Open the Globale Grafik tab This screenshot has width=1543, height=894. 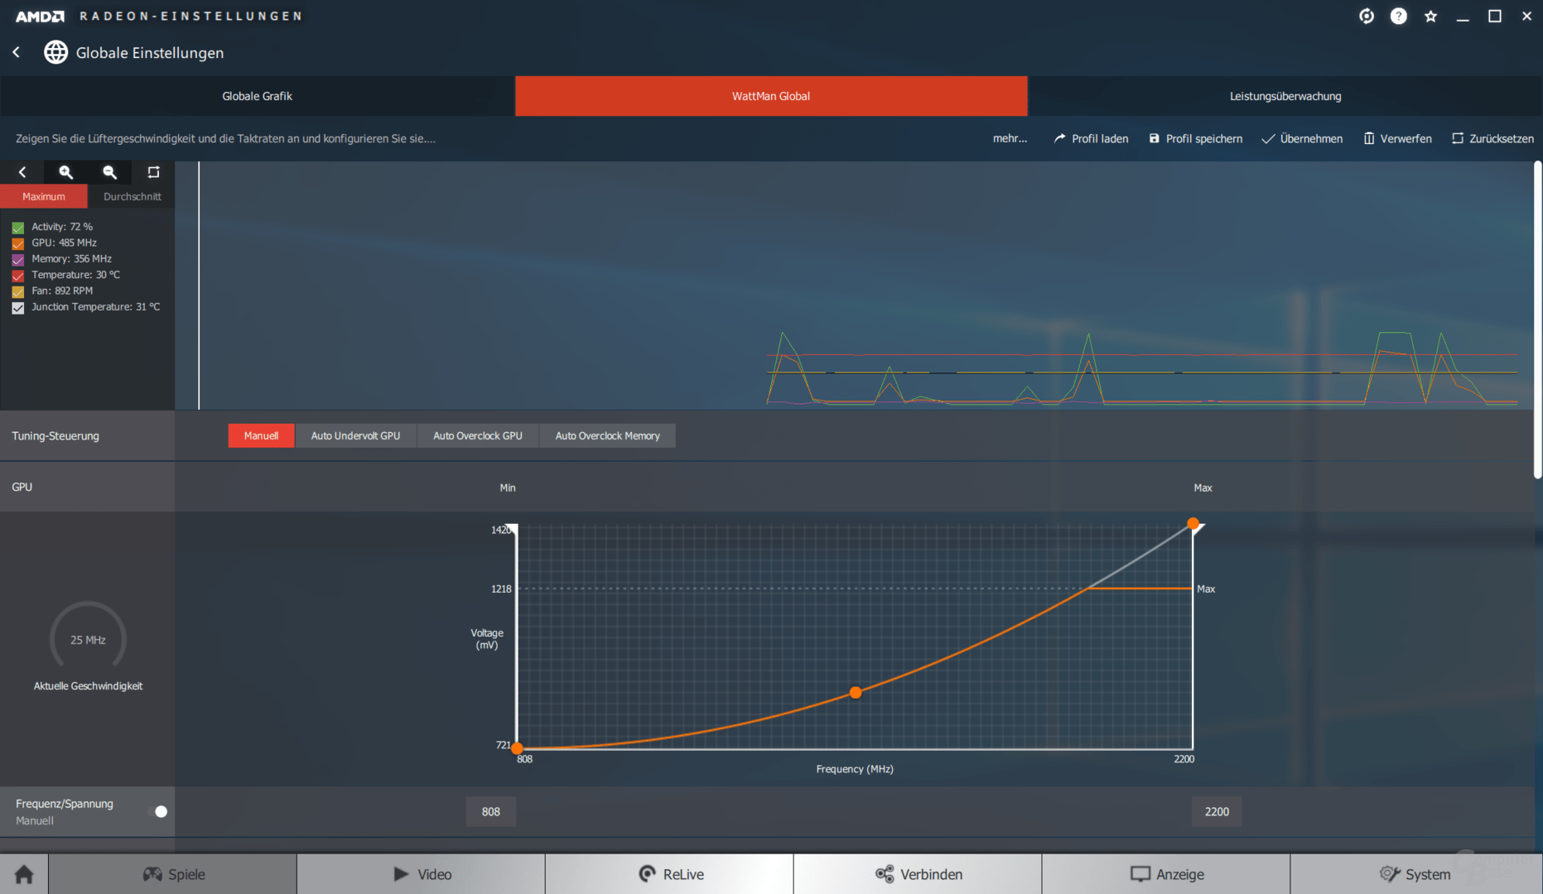pos(257,96)
